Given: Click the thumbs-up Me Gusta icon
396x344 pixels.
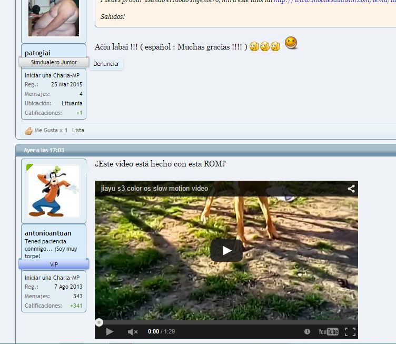Looking at the screenshot, I should coord(28,131).
